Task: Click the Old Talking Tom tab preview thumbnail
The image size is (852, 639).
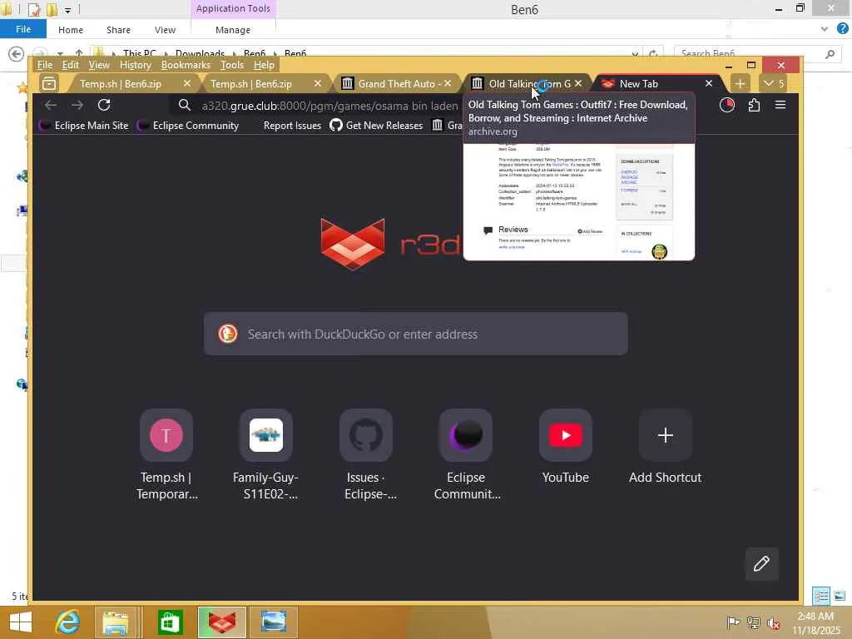Action: (579, 202)
